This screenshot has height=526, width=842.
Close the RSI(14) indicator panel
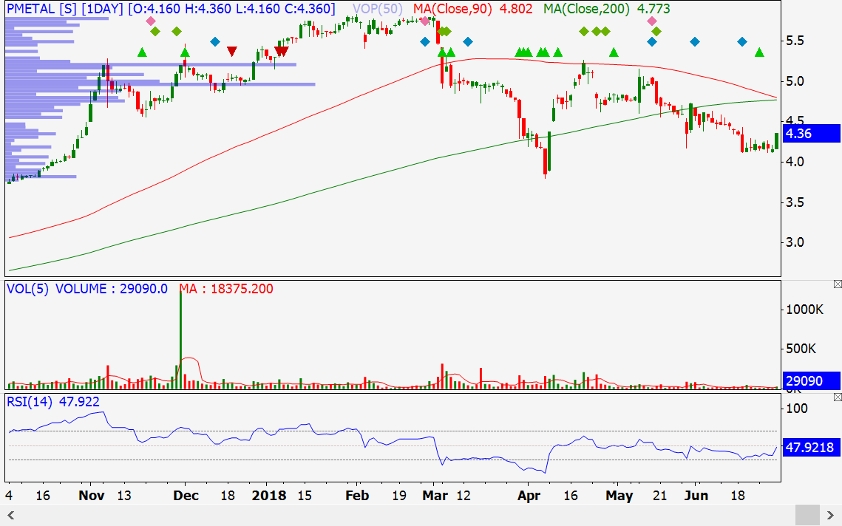click(x=837, y=397)
